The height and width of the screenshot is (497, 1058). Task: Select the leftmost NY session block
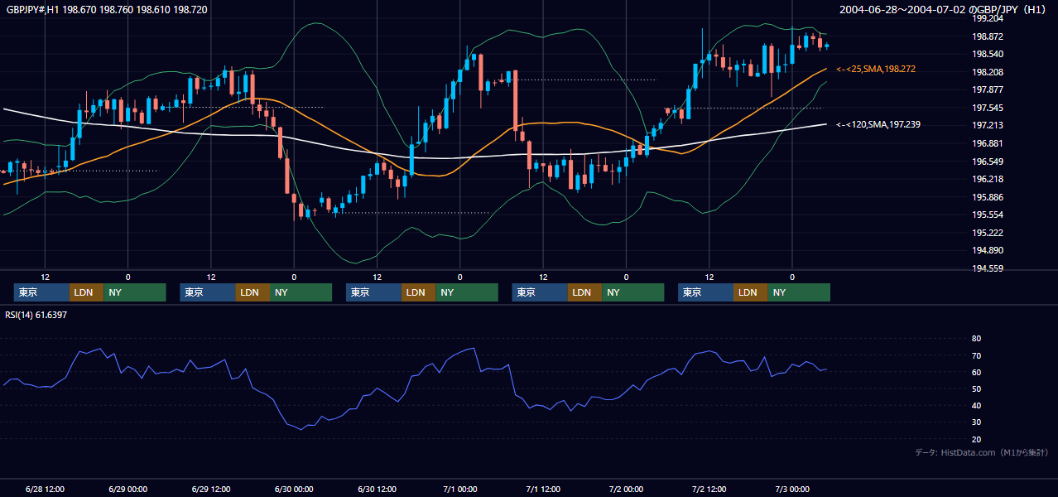pos(135,292)
